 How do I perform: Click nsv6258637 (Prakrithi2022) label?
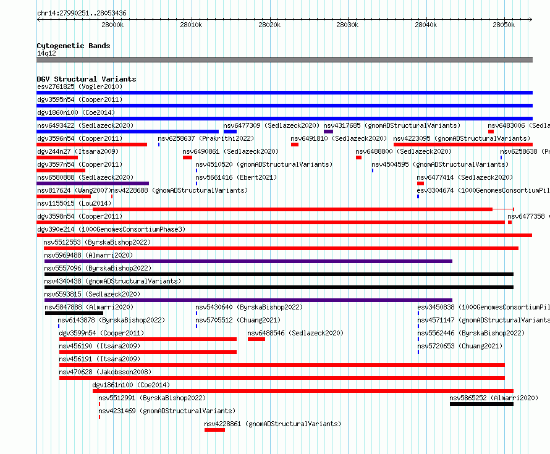pos(206,138)
